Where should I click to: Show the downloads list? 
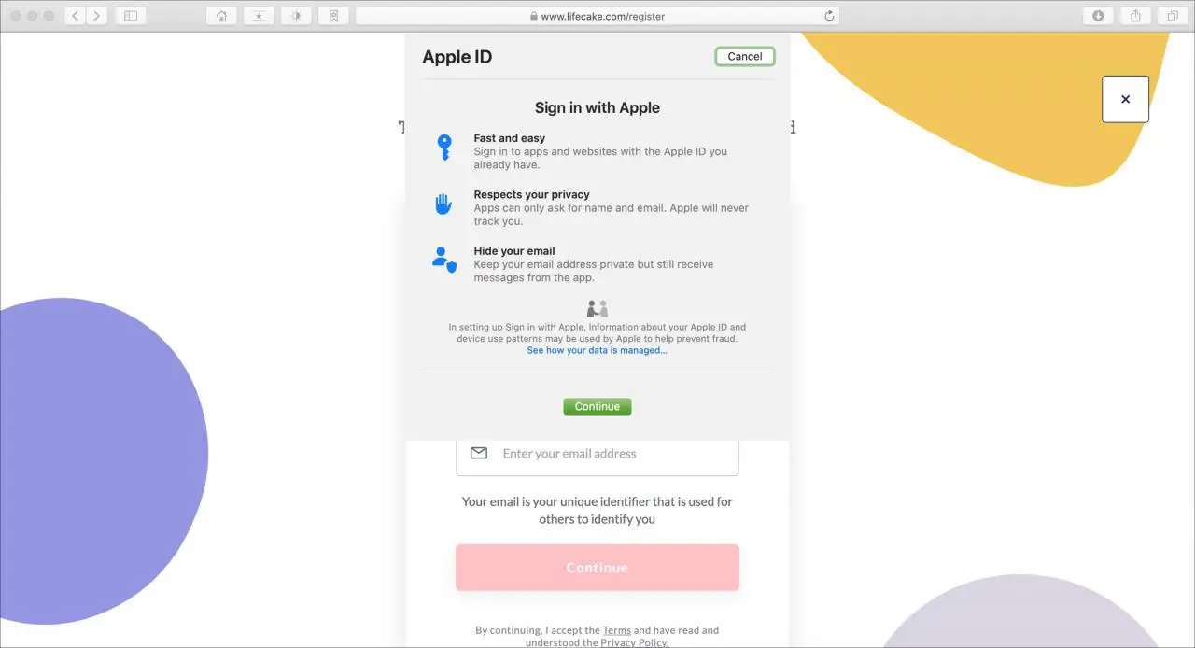click(x=1098, y=16)
